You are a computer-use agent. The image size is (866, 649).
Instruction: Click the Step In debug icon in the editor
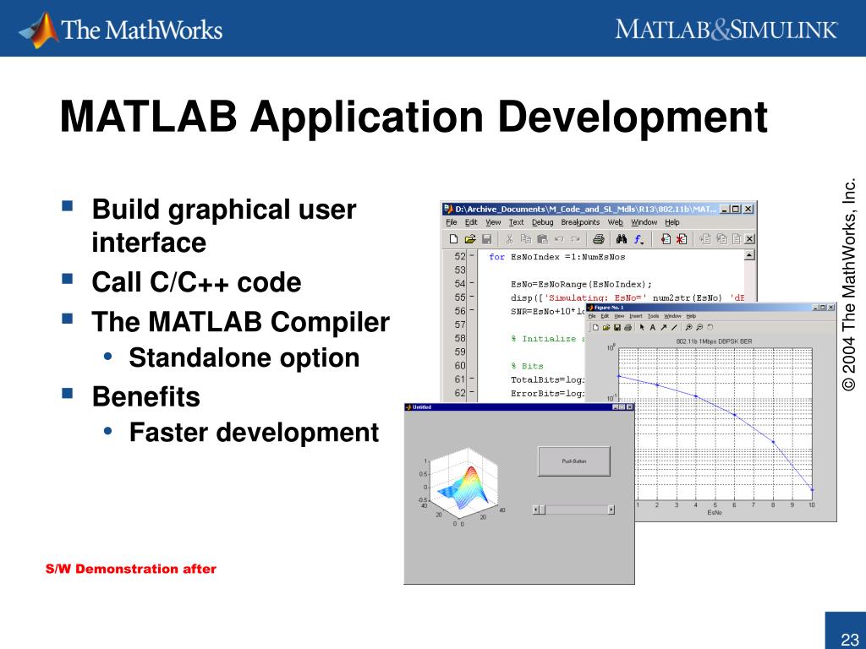tap(721, 239)
